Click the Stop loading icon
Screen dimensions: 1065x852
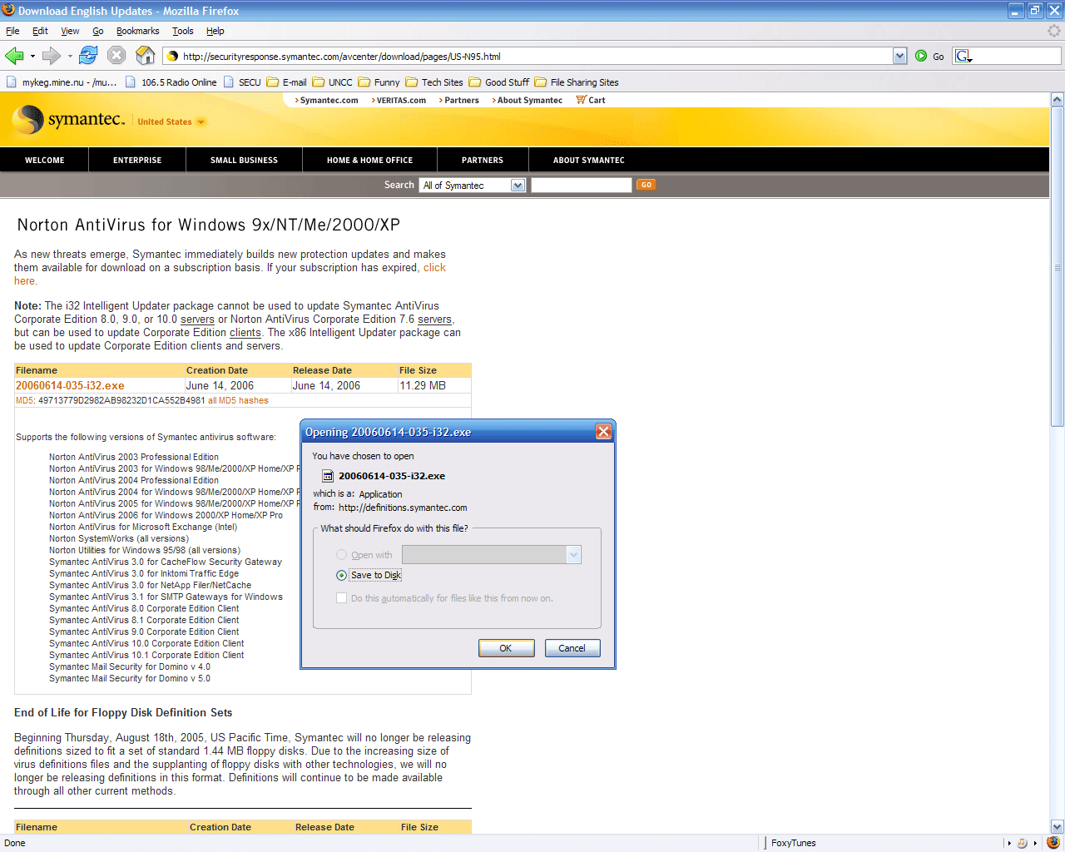point(116,56)
